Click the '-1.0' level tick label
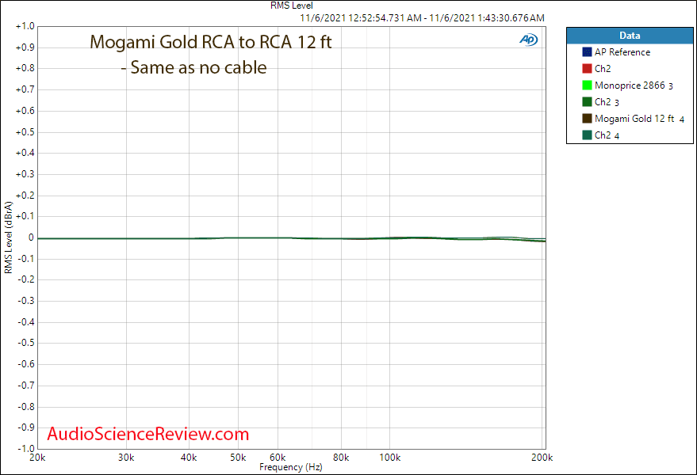 (26, 448)
